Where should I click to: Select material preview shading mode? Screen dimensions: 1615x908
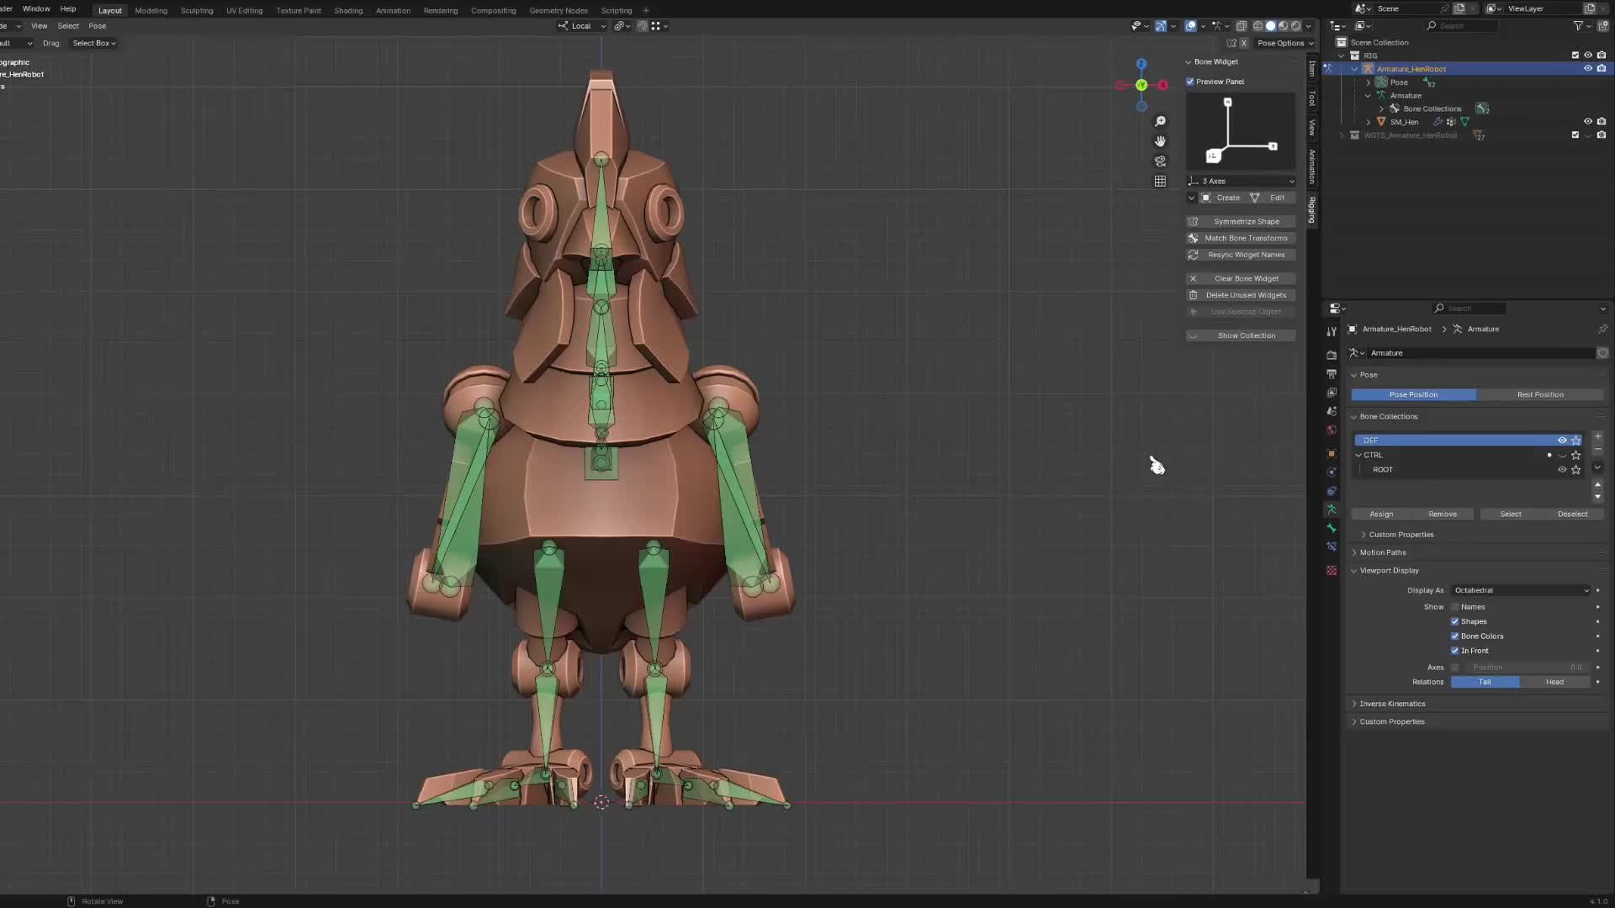1283,26
